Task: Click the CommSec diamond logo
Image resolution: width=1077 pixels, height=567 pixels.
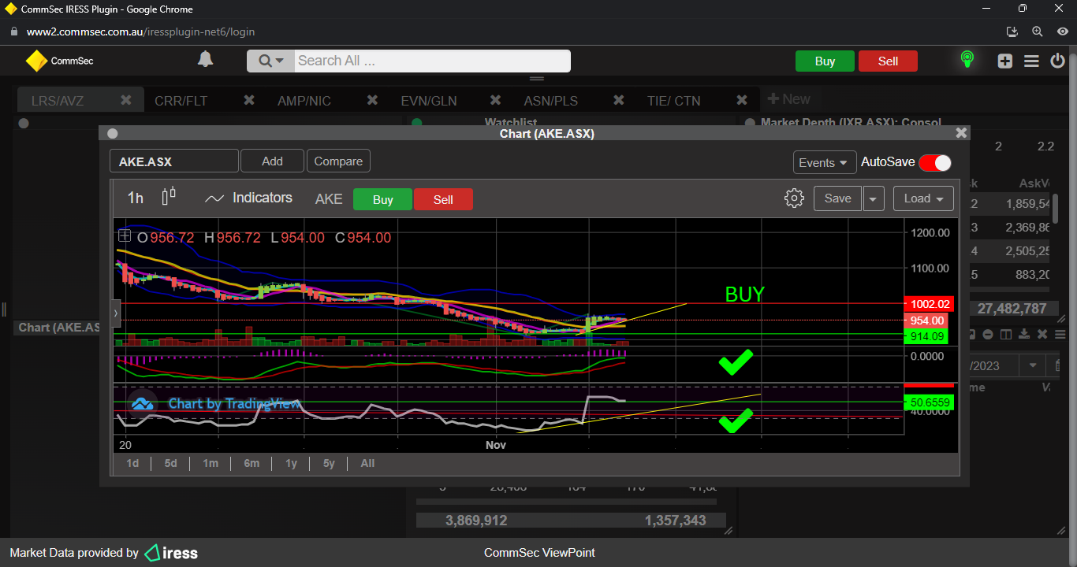Action: tap(36, 61)
